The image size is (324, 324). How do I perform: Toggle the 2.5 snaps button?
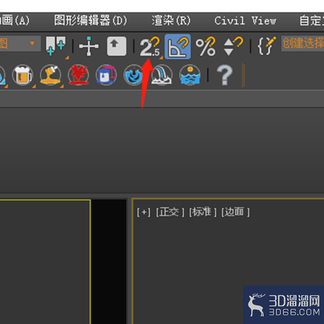tap(150, 47)
